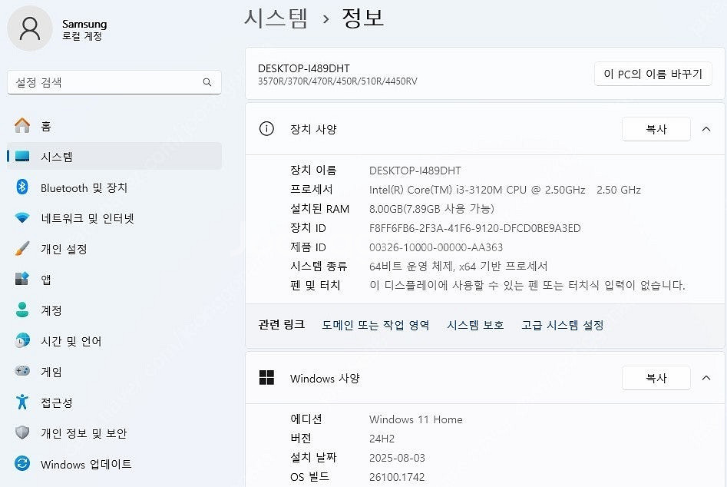Click system type value 64비트 운영 체제
The height and width of the screenshot is (487, 727).
click(458, 267)
